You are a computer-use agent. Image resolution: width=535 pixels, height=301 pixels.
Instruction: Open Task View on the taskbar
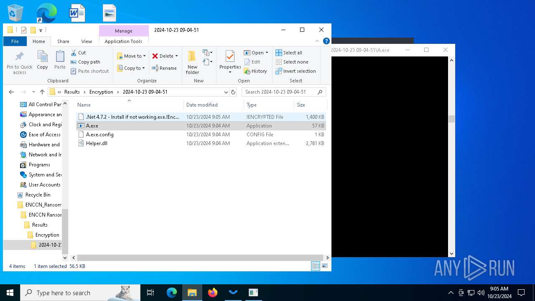click(150, 293)
